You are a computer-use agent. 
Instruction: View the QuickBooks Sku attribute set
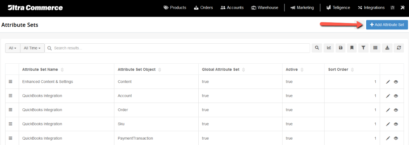[x=396, y=124]
